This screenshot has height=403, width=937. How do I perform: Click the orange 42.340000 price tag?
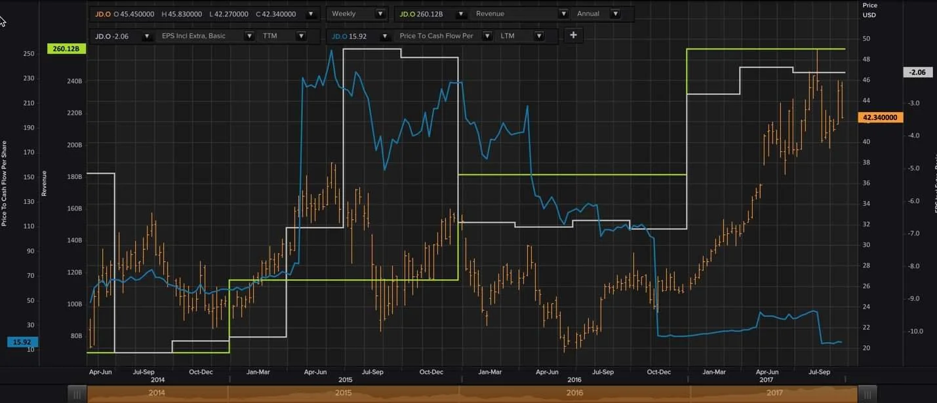[881, 118]
